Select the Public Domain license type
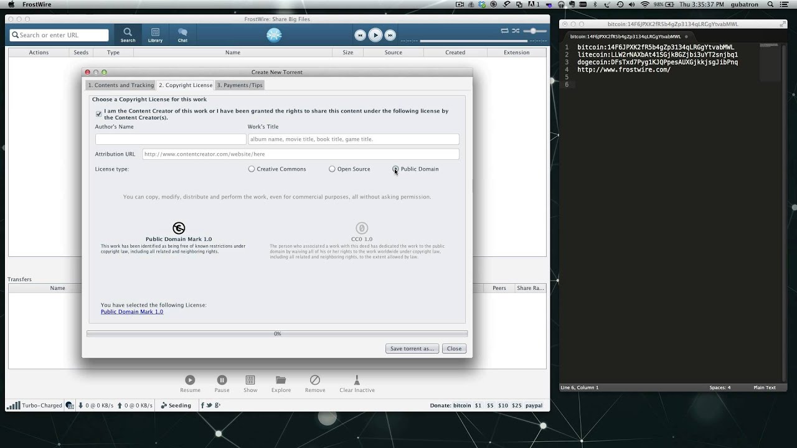Image resolution: width=797 pixels, height=448 pixels. tap(395, 169)
